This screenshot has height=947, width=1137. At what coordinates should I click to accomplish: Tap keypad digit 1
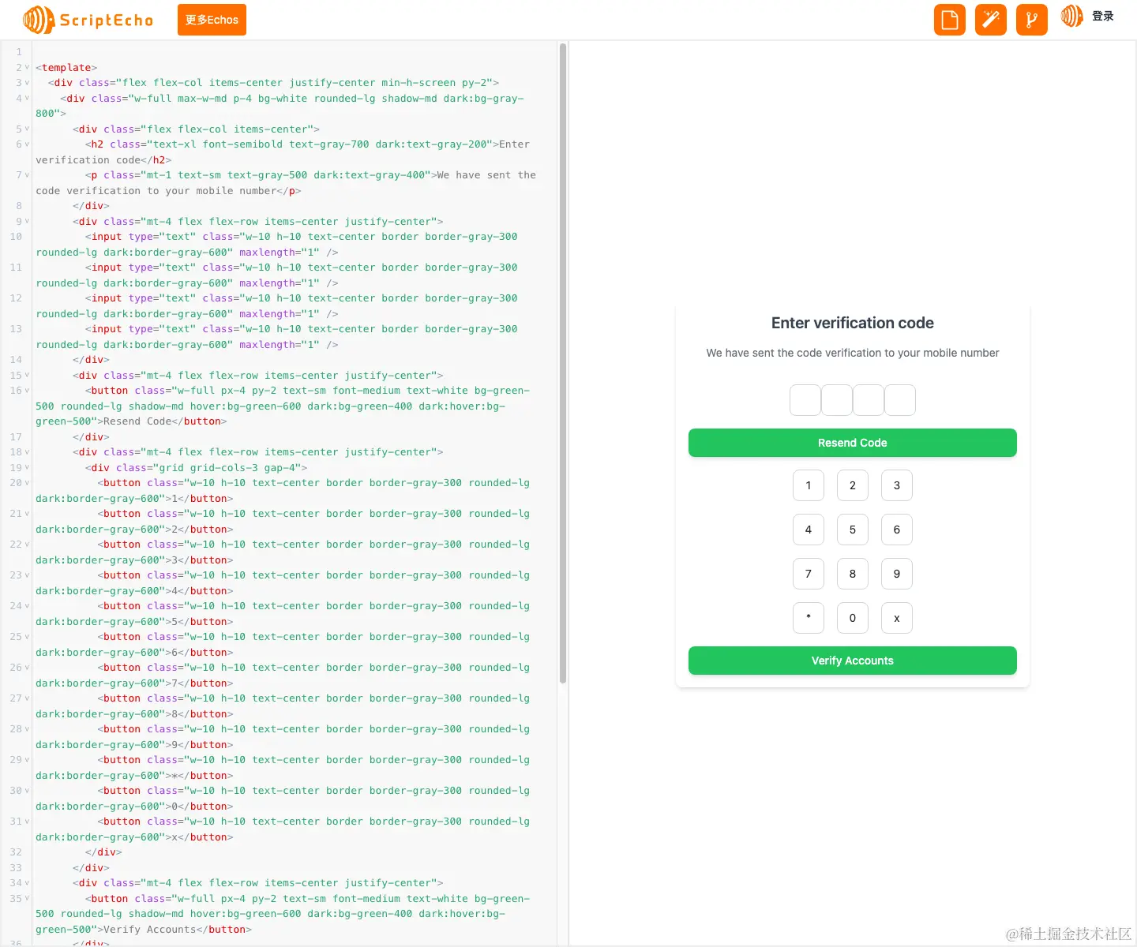point(809,485)
